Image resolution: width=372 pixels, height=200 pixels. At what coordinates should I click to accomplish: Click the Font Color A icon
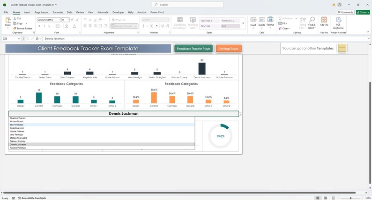tap(74, 26)
